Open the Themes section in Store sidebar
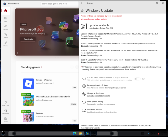This screenshot has width=168, height=137. [6, 44]
